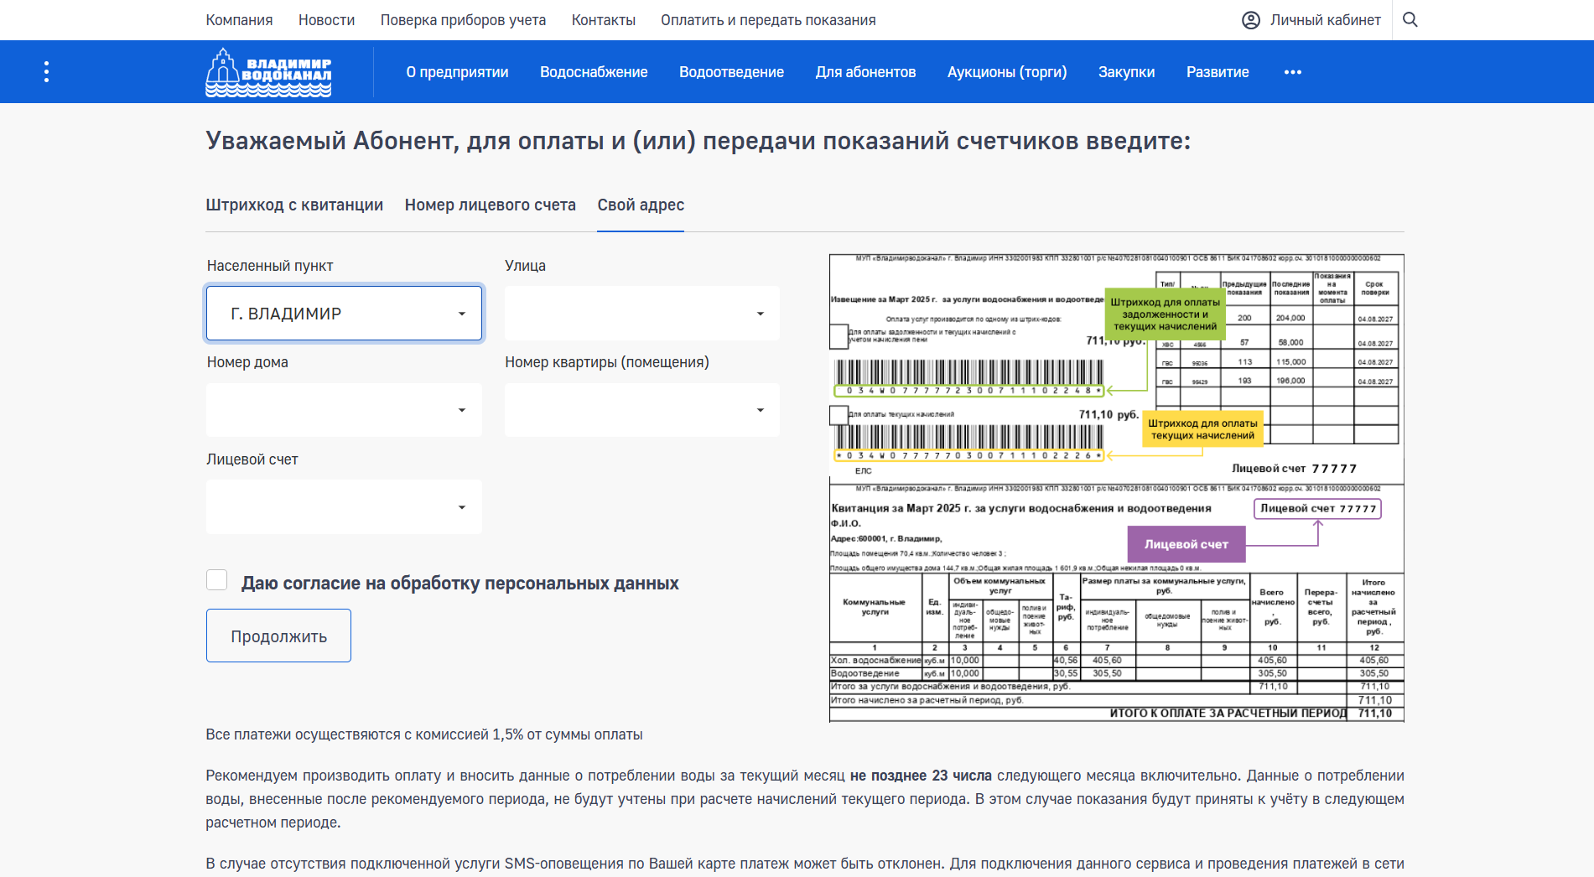
Task: Open Развитие menu
Action: tap(1218, 72)
